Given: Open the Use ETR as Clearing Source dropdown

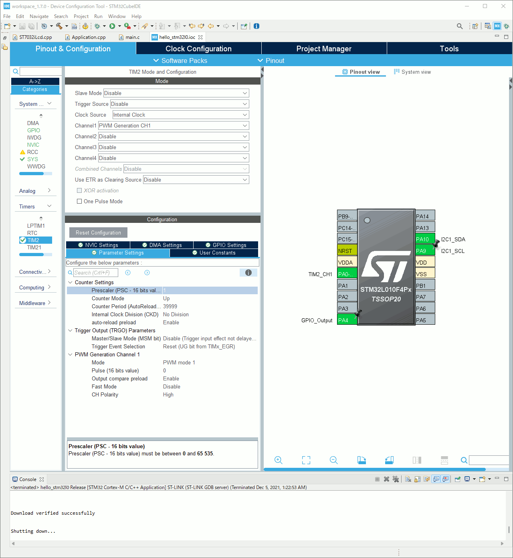Looking at the screenshot, I should click(x=196, y=180).
